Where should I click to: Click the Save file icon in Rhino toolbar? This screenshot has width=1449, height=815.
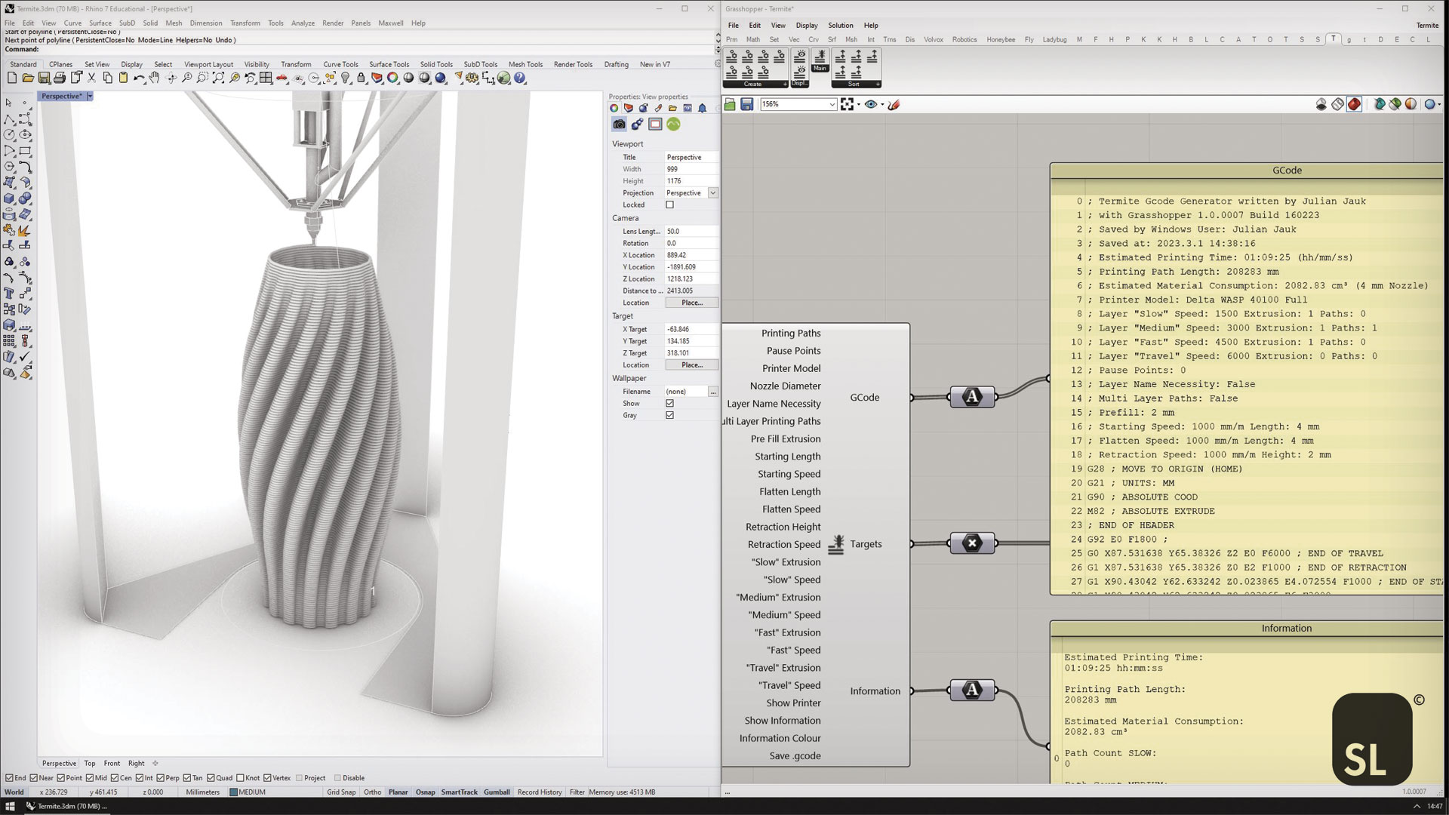point(44,78)
